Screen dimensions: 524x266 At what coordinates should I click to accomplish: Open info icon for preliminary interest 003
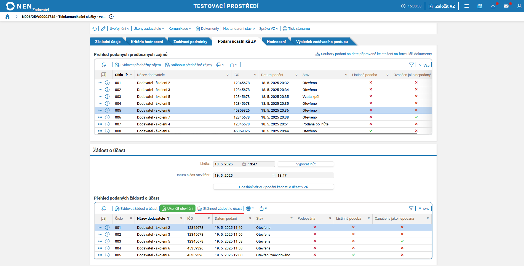(107, 96)
